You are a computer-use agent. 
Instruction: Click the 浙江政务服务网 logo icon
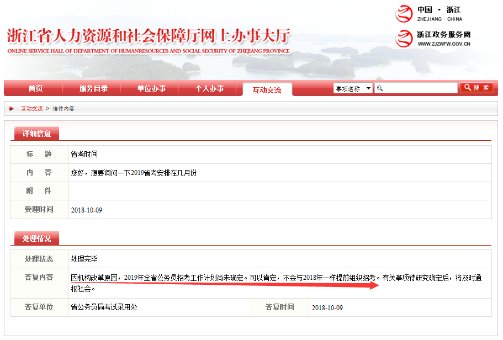(404, 39)
